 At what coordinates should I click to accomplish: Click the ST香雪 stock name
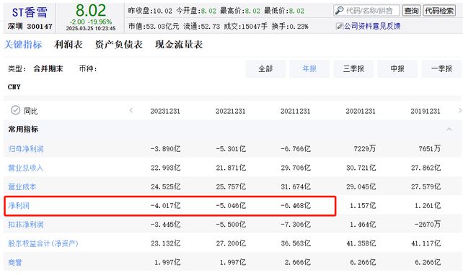30,12
